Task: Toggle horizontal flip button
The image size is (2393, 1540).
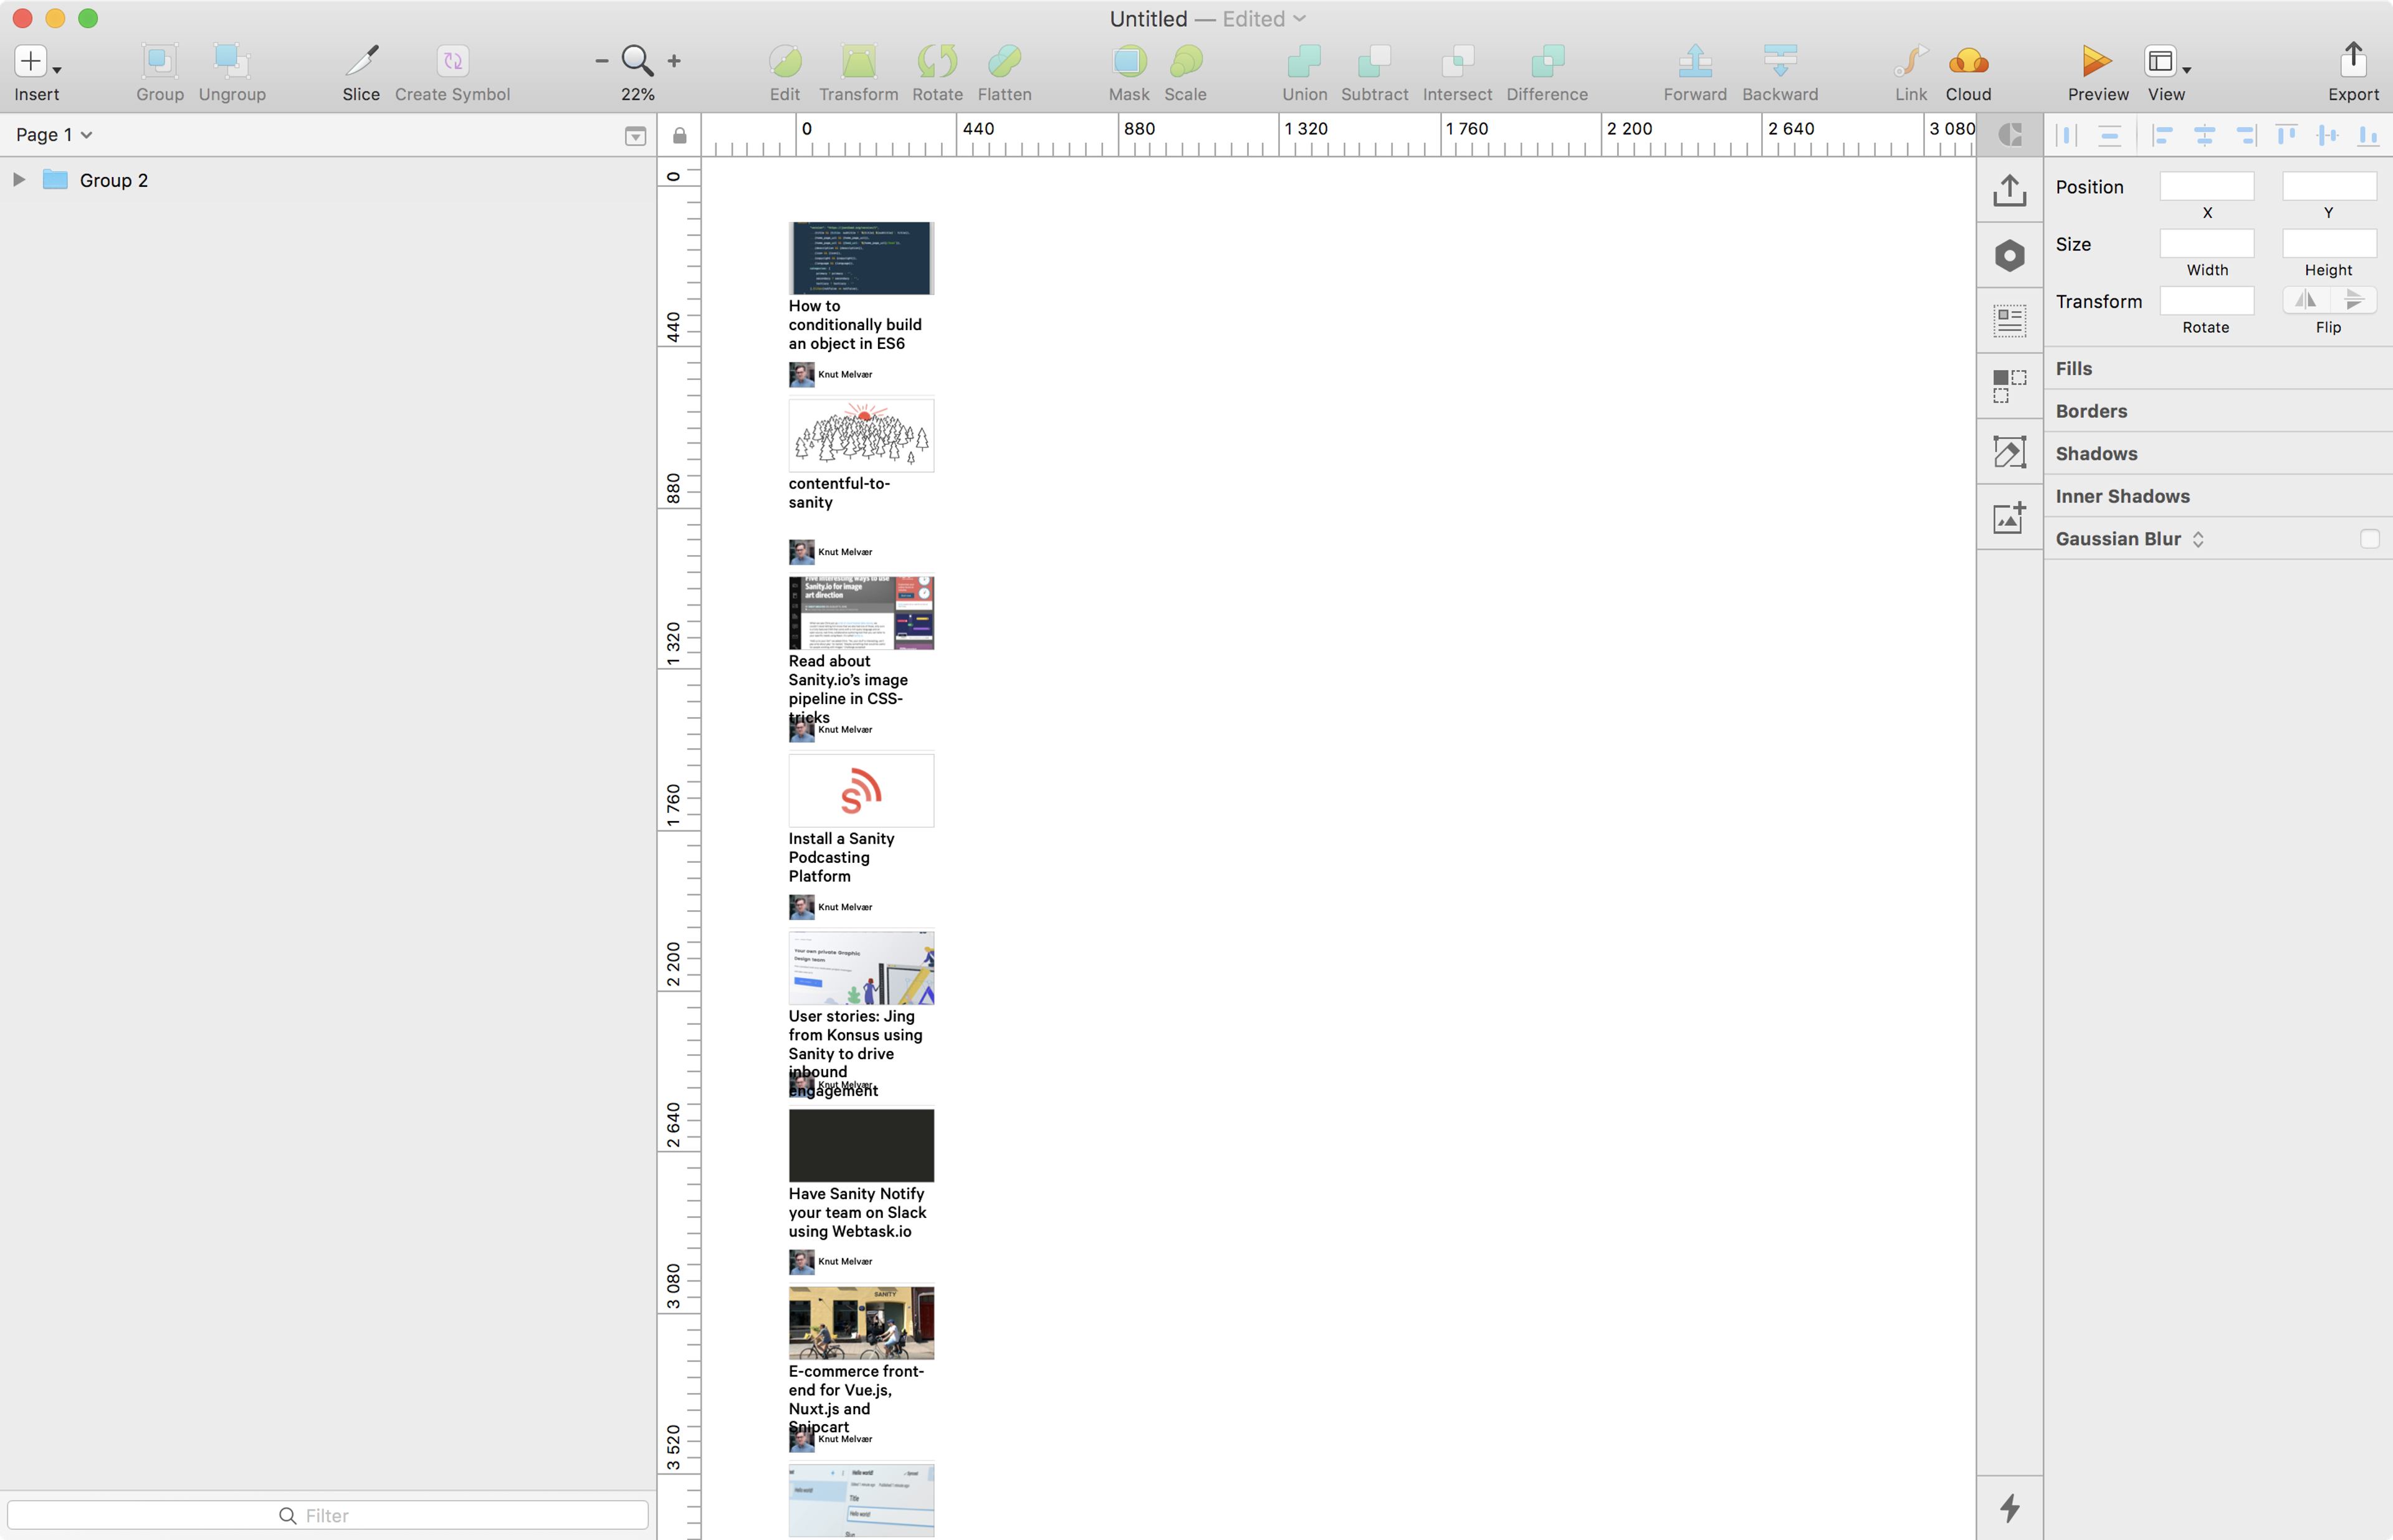Action: click(2305, 300)
